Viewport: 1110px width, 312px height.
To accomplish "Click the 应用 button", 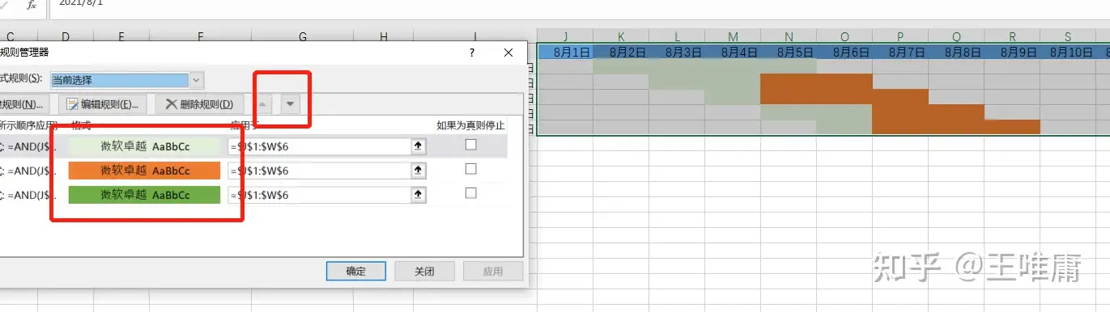I will 493,271.
